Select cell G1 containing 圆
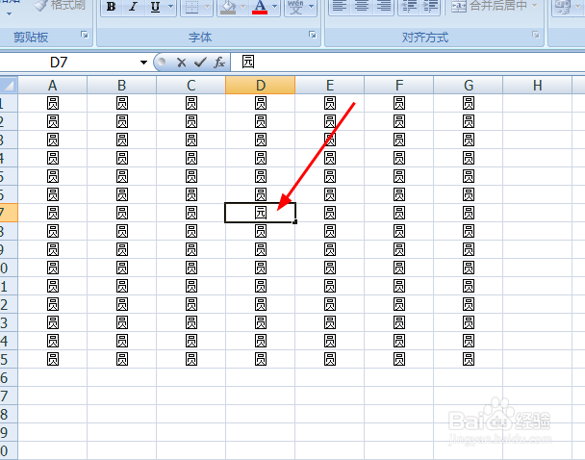 (469, 103)
